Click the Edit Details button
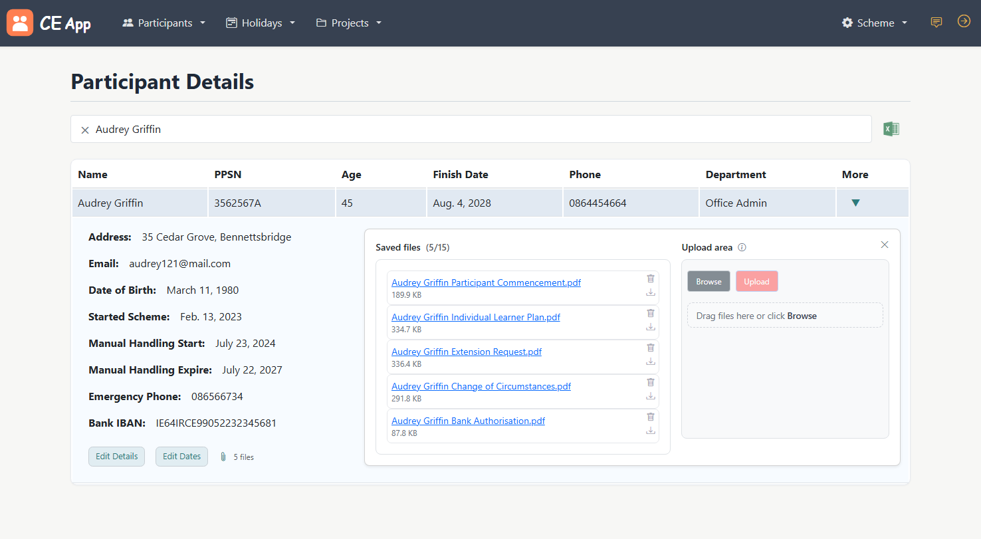Viewport: 981px width, 539px height. click(116, 457)
